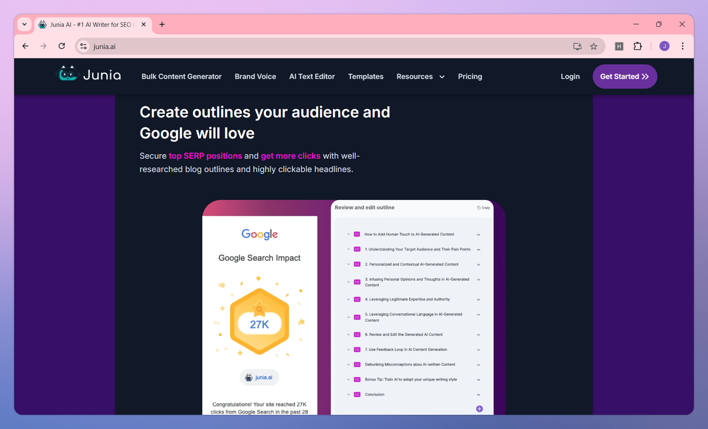Toggle the chevron beside Conclusion
This screenshot has height=429, width=708.
pyautogui.click(x=348, y=394)
